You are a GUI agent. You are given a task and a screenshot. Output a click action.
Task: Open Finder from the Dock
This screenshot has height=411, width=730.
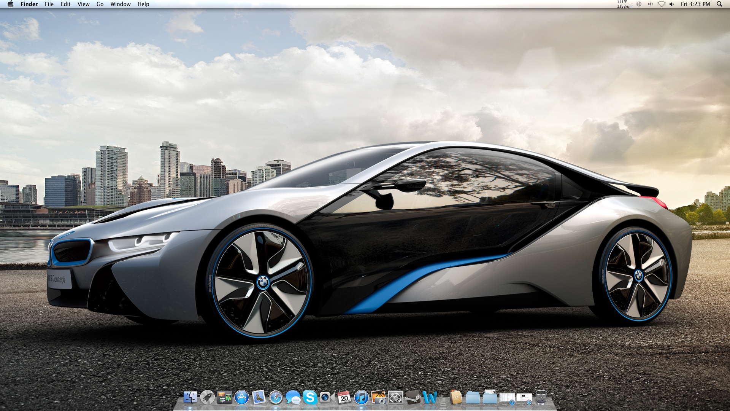(x=190, y=397)
